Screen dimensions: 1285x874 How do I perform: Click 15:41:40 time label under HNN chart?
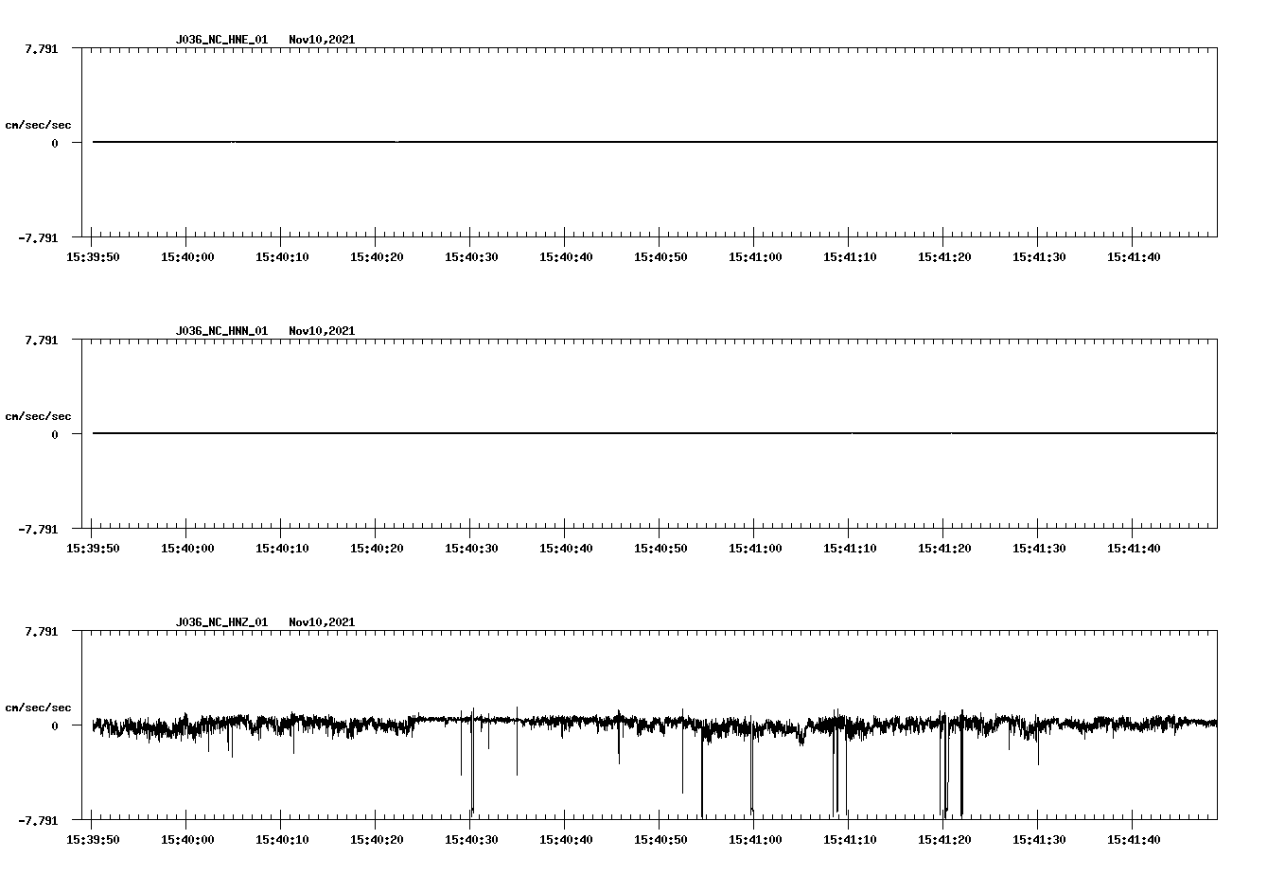point(1134,549)
